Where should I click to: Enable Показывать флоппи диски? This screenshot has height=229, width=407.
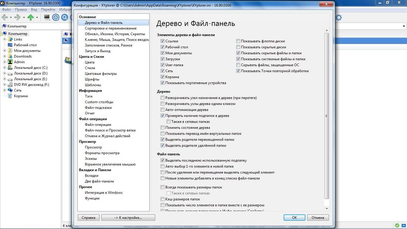point(238,41)
